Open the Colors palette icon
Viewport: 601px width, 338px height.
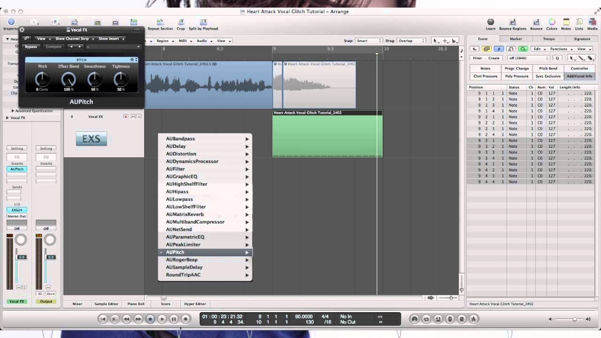coord(552,22)
